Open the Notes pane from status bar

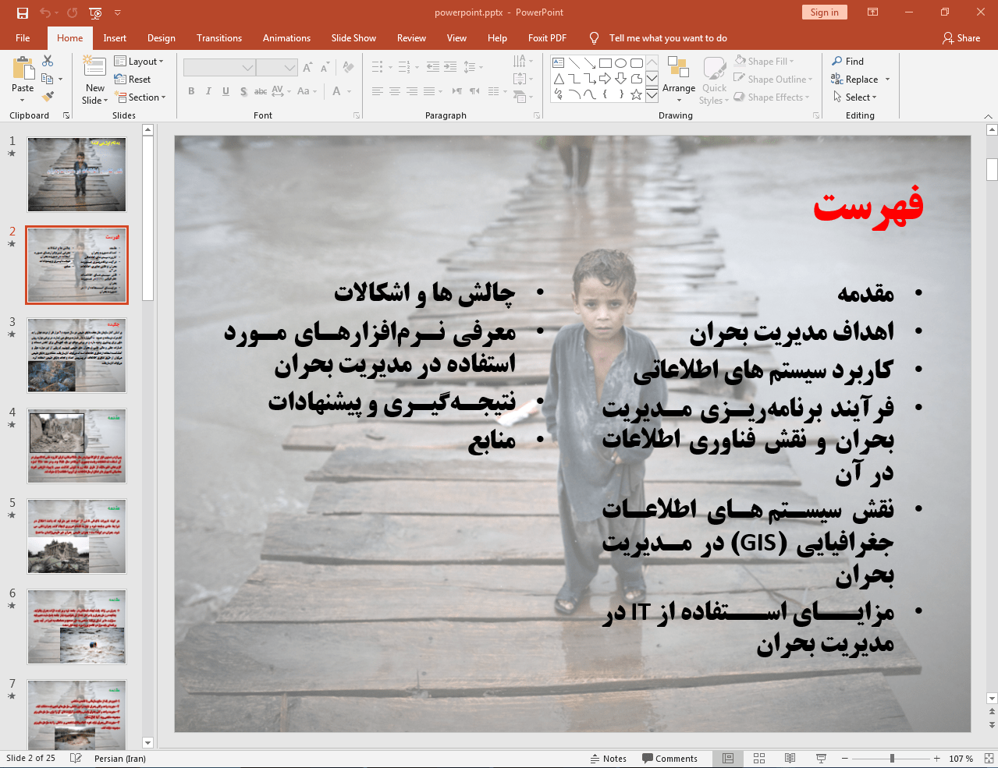tap(608, 759)
